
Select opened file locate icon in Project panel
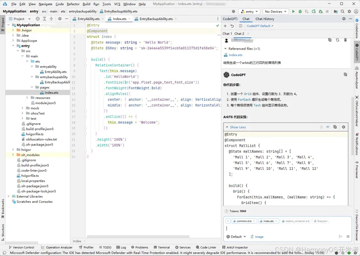tap(38, 19)
